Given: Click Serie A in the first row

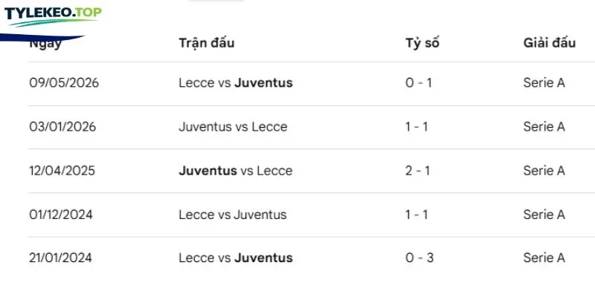Looking at the screenshot, I should 544,82.
